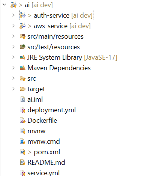Select the "target" folder label
This screenshot has height=176, width=159.
coord(36,89)
